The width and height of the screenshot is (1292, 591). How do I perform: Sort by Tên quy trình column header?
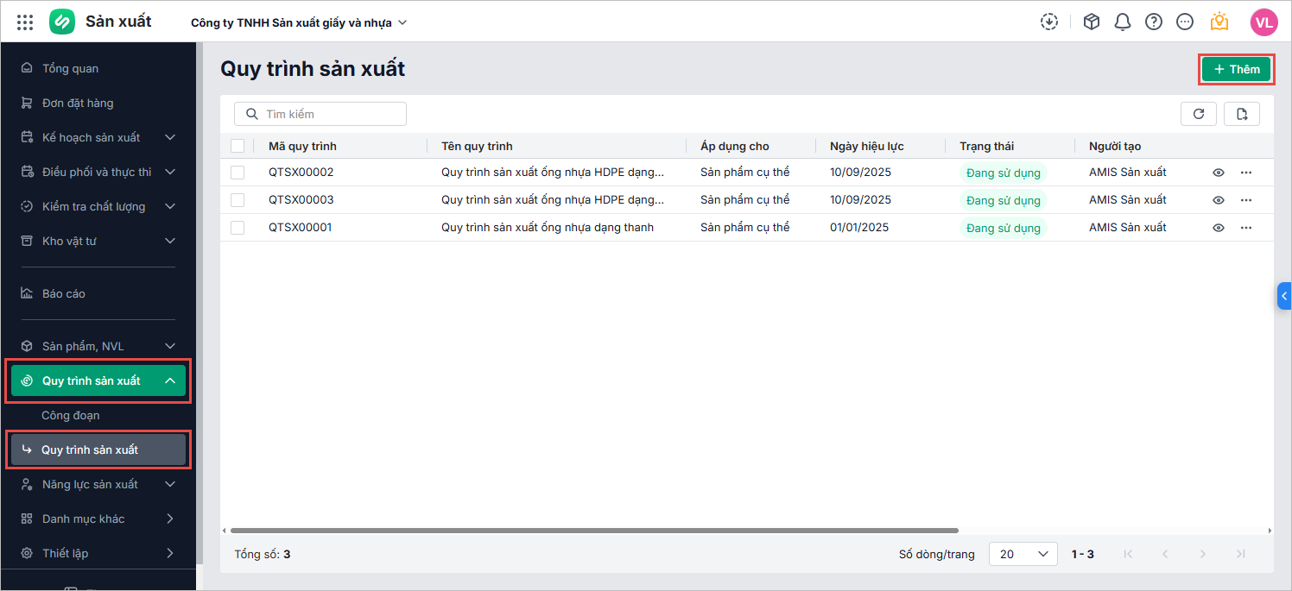coord(477,146)
